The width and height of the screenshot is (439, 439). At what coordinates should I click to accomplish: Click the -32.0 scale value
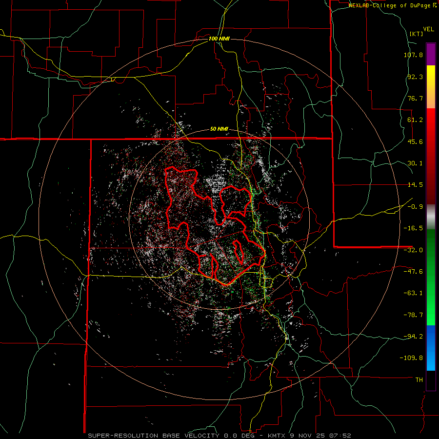[x=413, y=250]
